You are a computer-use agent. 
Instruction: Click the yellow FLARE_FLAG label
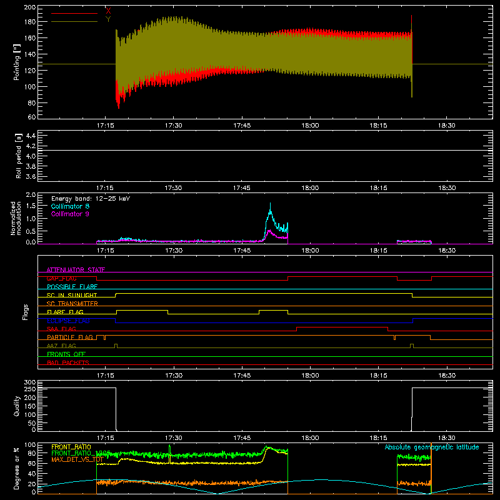click(x=65, y=312)
